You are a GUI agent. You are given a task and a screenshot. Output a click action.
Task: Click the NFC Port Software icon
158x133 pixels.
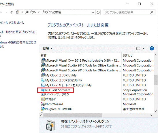[43, 90]
